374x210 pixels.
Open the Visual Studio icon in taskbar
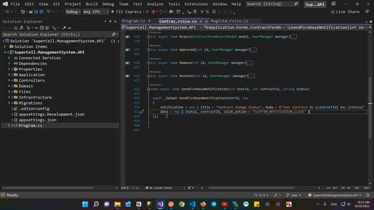pyautogui.click(x=160, y=204)
